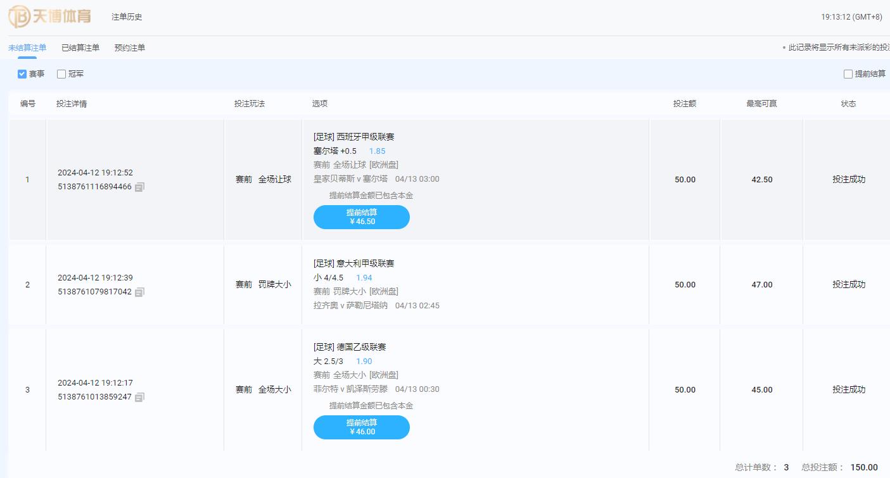Viewport: 890px width, 478px height.
Task: Click odds 1.85 for 塞尔塔 +0.5
Action: 377,151
